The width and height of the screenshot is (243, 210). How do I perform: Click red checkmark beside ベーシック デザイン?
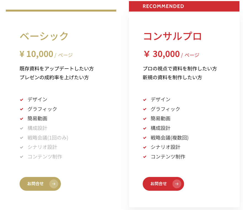pyautogui.click(x=21, y=100)
